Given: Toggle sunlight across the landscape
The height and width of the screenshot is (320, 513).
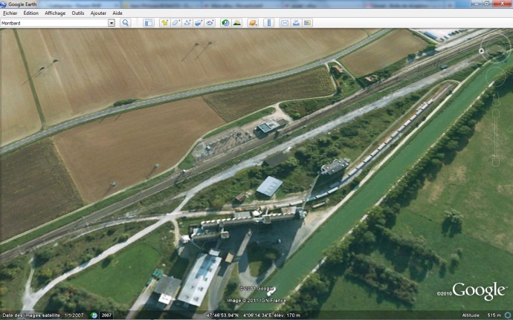Looking at the screenshot, I should coord(237,23).
